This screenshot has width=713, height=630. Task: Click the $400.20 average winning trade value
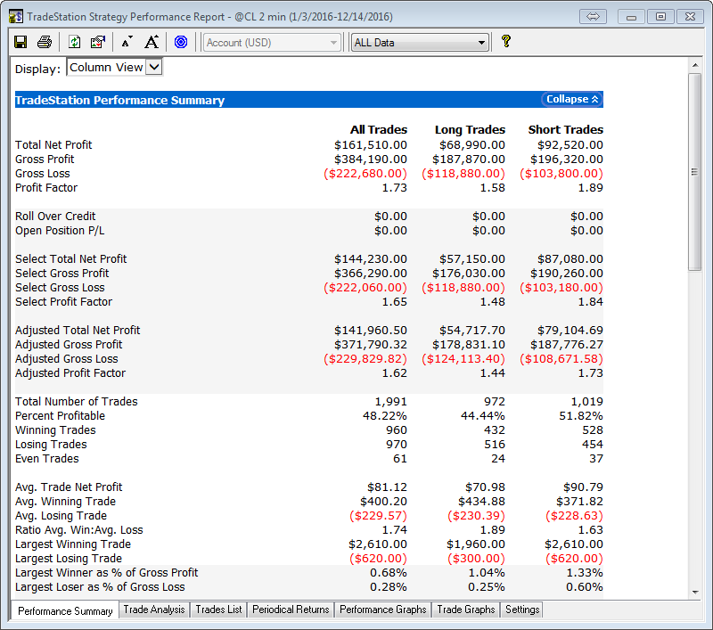[x=384, y=502]
